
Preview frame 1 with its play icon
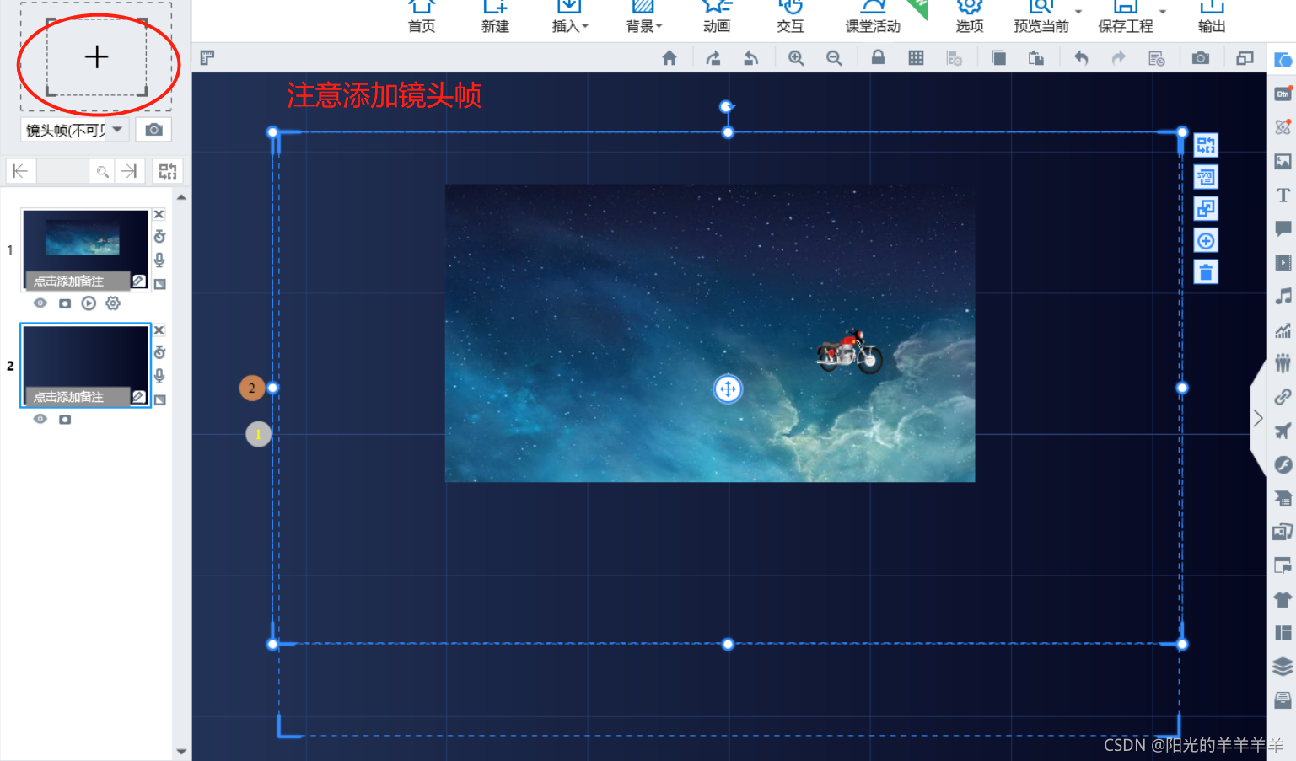(89, 303)
